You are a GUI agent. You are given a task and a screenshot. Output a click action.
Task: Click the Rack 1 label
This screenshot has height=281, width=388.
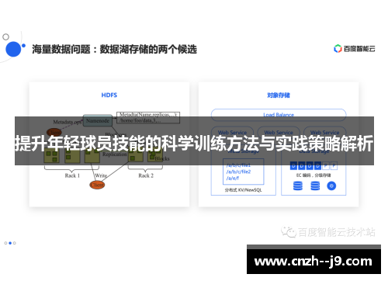tap(72, 175)
